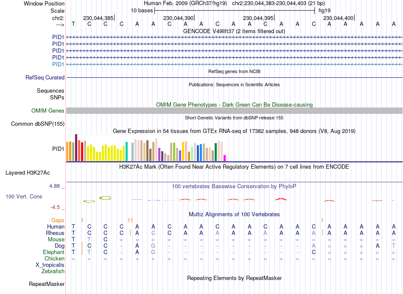The height and width of the screenshot is (294, 403).
Task: Open Multiz Alignments of 100 Vertebrates title
Action: click(234, 214)
